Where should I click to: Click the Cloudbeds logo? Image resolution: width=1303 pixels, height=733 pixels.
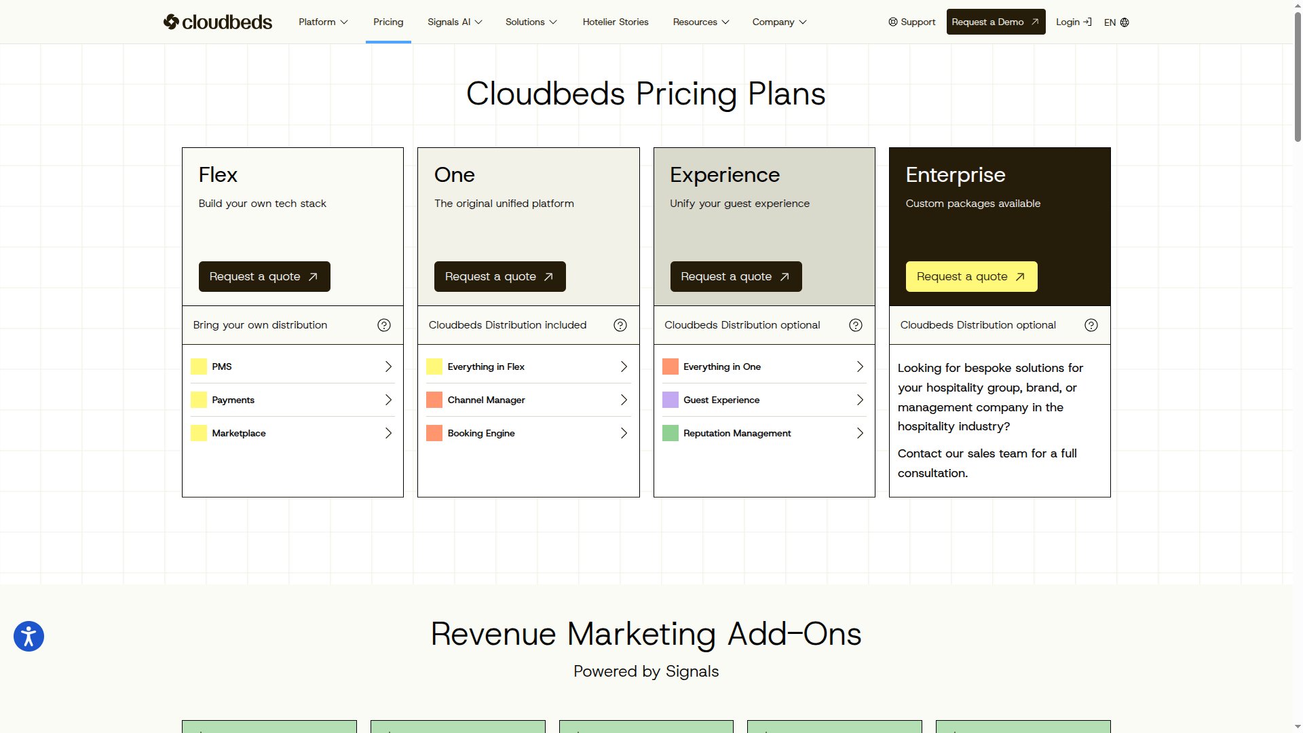[217, 21]
